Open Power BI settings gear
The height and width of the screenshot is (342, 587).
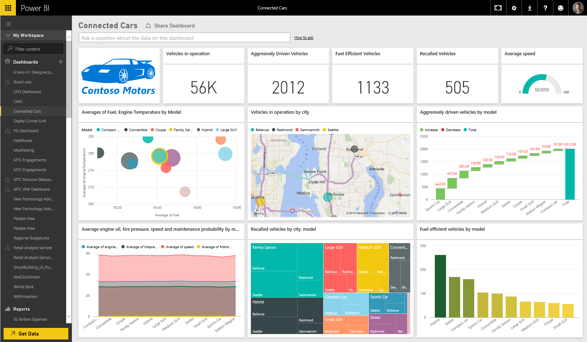(x=514, y=8)
